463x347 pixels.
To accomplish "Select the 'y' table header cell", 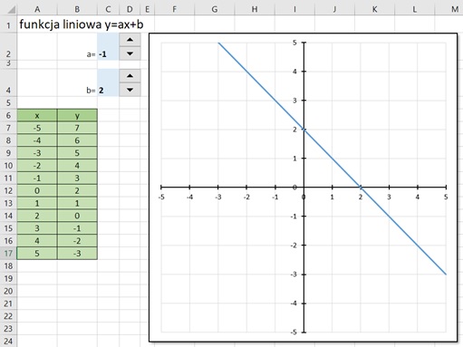I will click(77, 115).
